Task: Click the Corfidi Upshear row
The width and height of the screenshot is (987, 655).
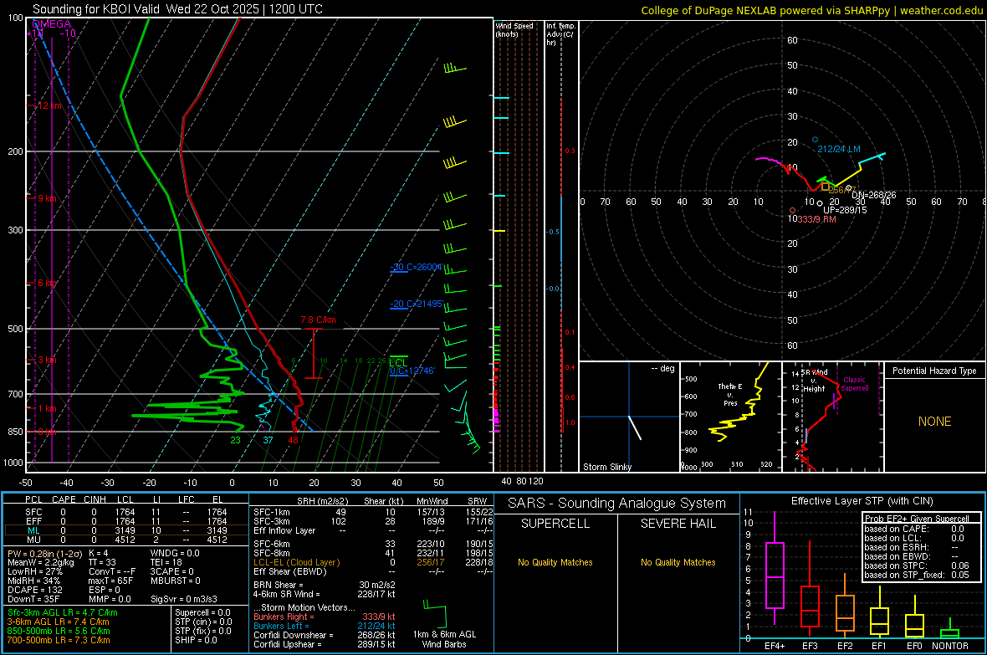Action: 325,644
